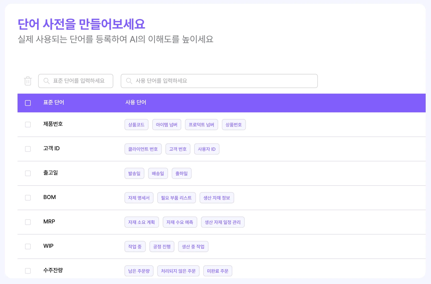This screenshot has width=431, height=284.
Task: Toggle the select-all checkbox in header
Action: click(x=28, y=103)
